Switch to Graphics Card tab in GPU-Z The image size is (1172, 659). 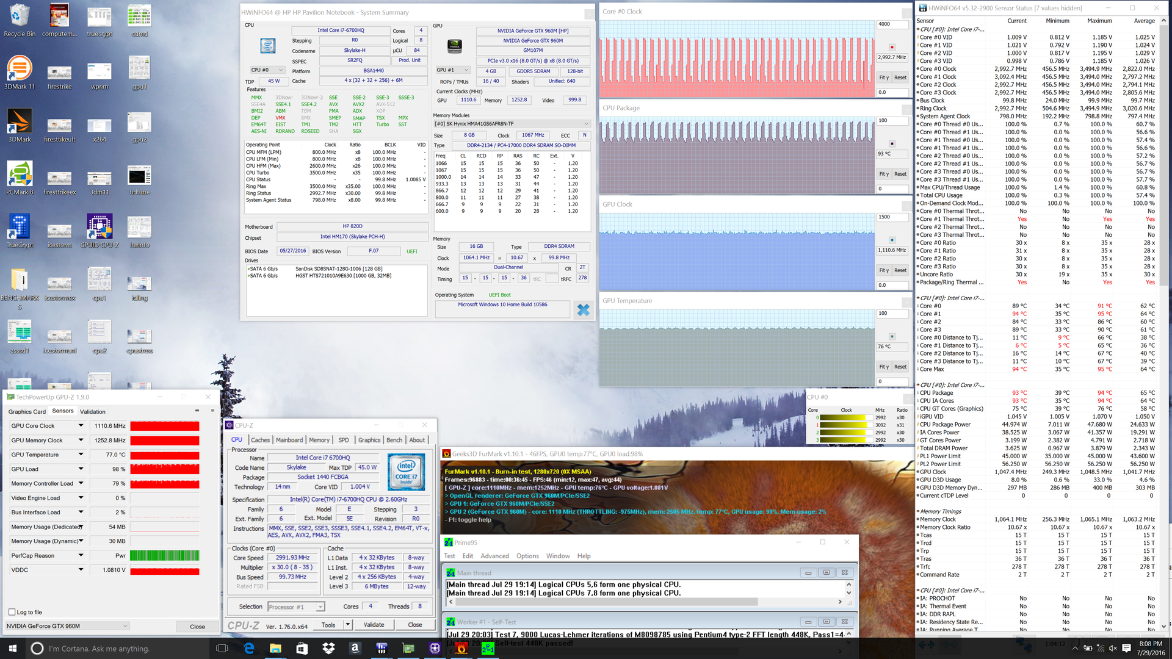(27, 412)
